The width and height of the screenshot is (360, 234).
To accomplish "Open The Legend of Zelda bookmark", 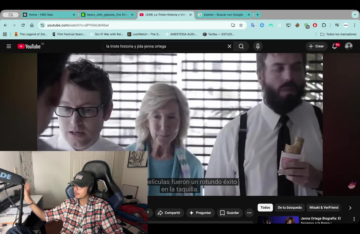I will (31, 34).
